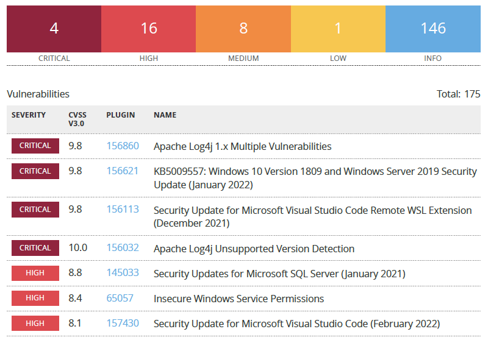
Task: Open plugin 145033 link
Action: (x=123, y=272)
